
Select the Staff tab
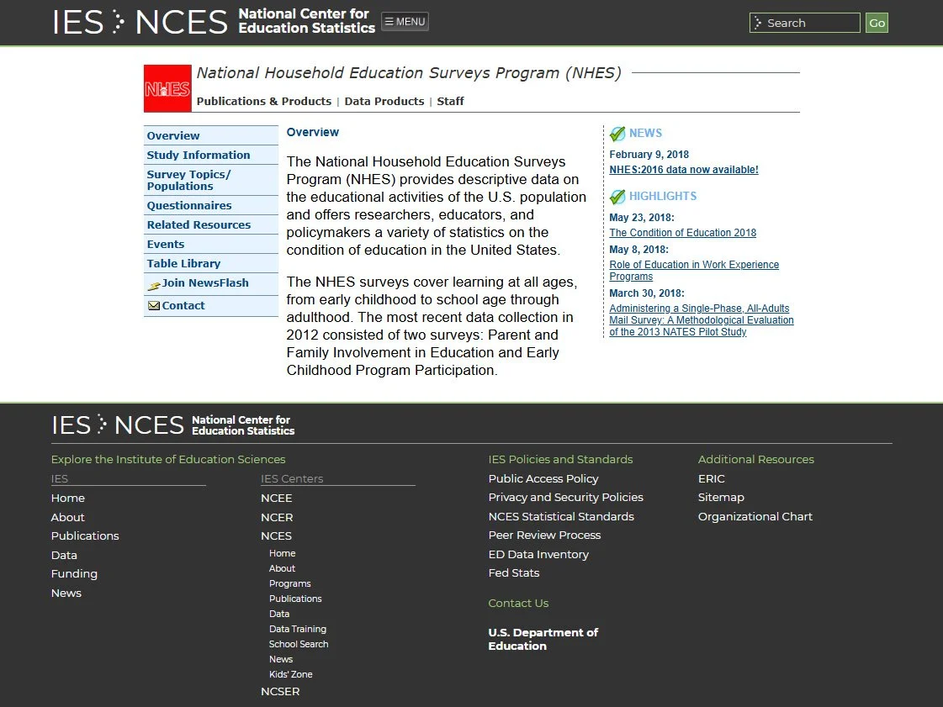[450, 101]
